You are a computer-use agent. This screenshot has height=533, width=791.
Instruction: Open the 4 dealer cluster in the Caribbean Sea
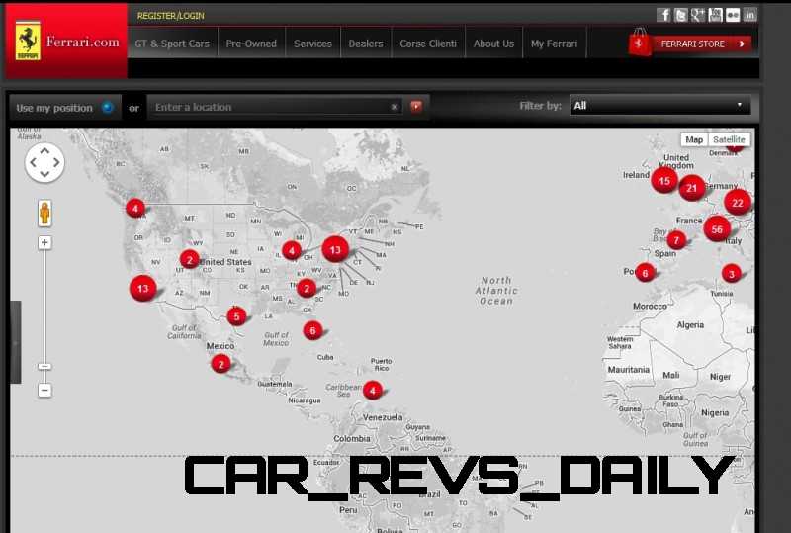pos(373,391)
